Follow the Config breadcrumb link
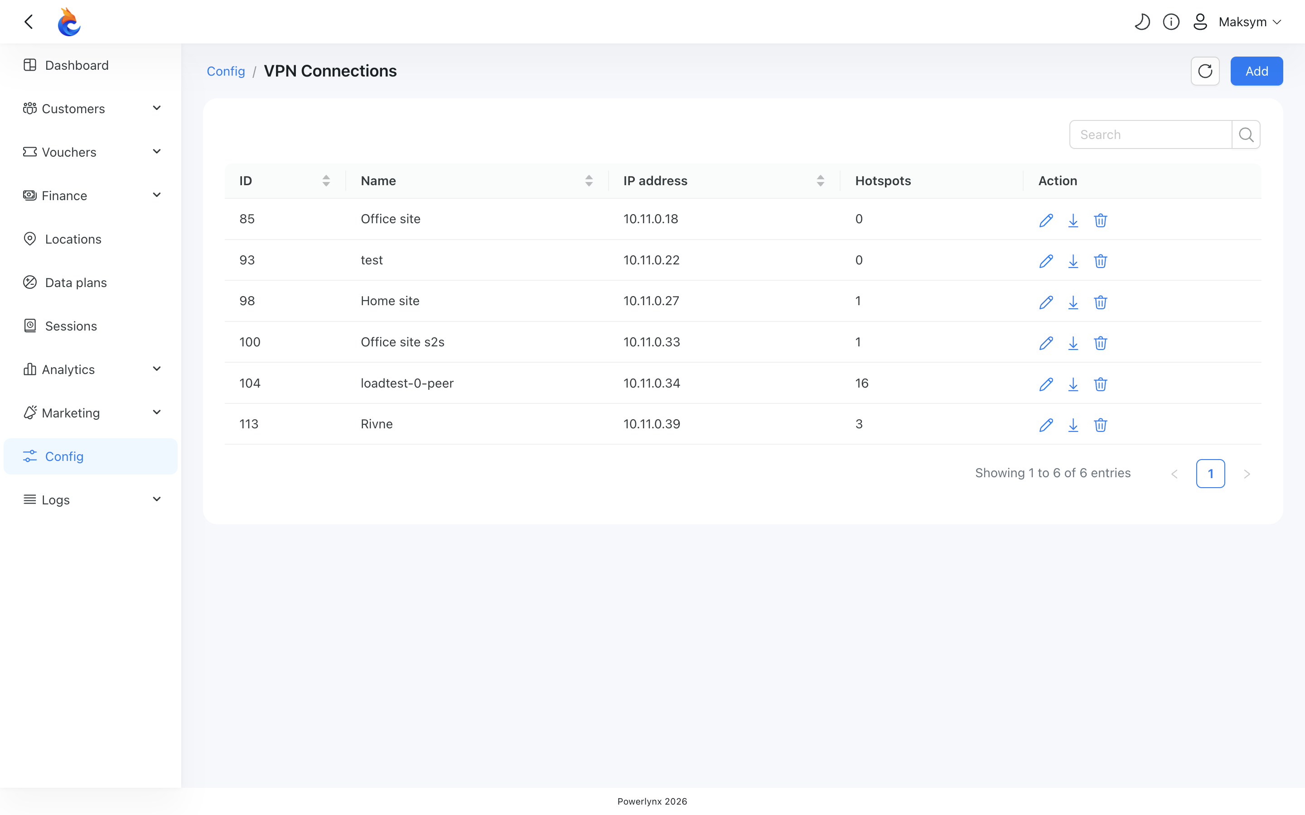Image resolution: width=1305 pixels, height=815 pixels. pyautogui.click(x=226, y=71)
